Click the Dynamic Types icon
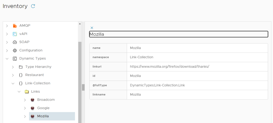Screen dimensions: 273x123 click(x=15, y=59)
